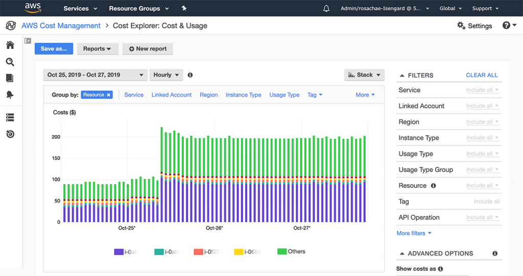
Task: Open the Resource Groups menu
Action: (134, 9)
